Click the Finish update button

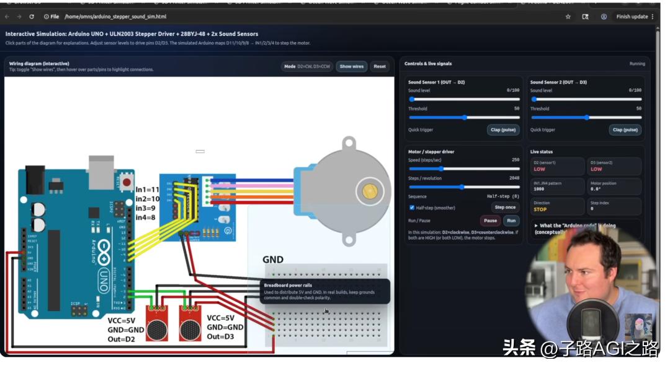click(632, 17)
